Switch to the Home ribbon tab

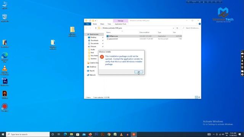point(95,24)
